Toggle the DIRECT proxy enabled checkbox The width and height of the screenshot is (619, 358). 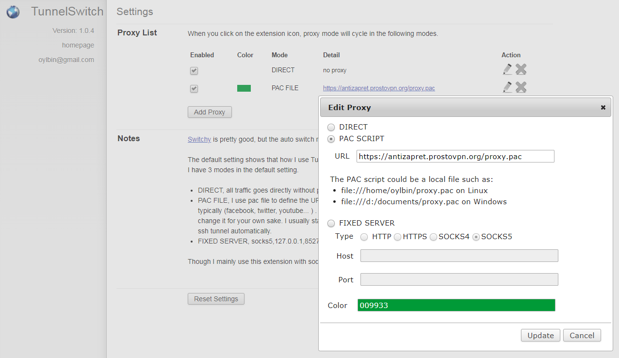(x=194, y=71)
